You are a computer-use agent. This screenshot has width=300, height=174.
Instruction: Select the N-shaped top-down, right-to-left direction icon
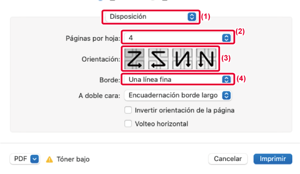pos(206,59)
